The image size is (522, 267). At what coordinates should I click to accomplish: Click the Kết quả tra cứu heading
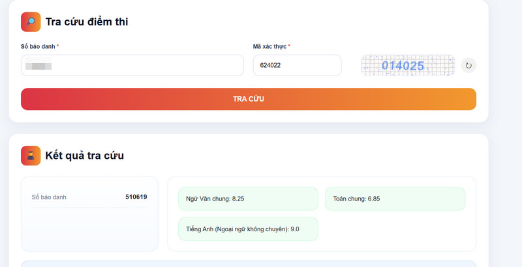85,156
